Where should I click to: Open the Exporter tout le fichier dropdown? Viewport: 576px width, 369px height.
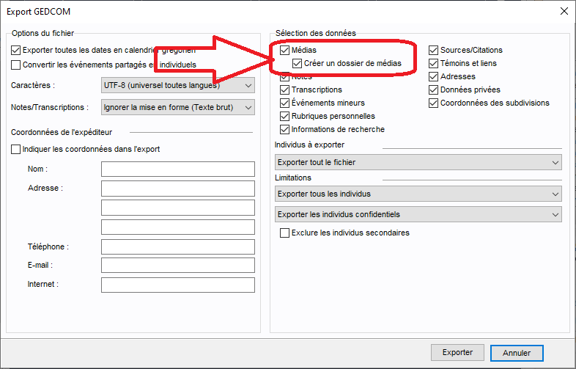tap(418, 162)
